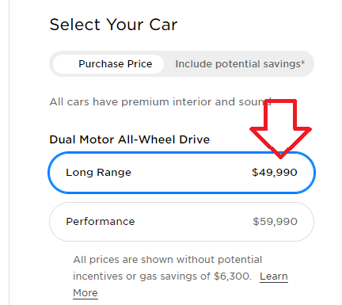
Task: Choose the Performance car option
Action: pos(181,222)
